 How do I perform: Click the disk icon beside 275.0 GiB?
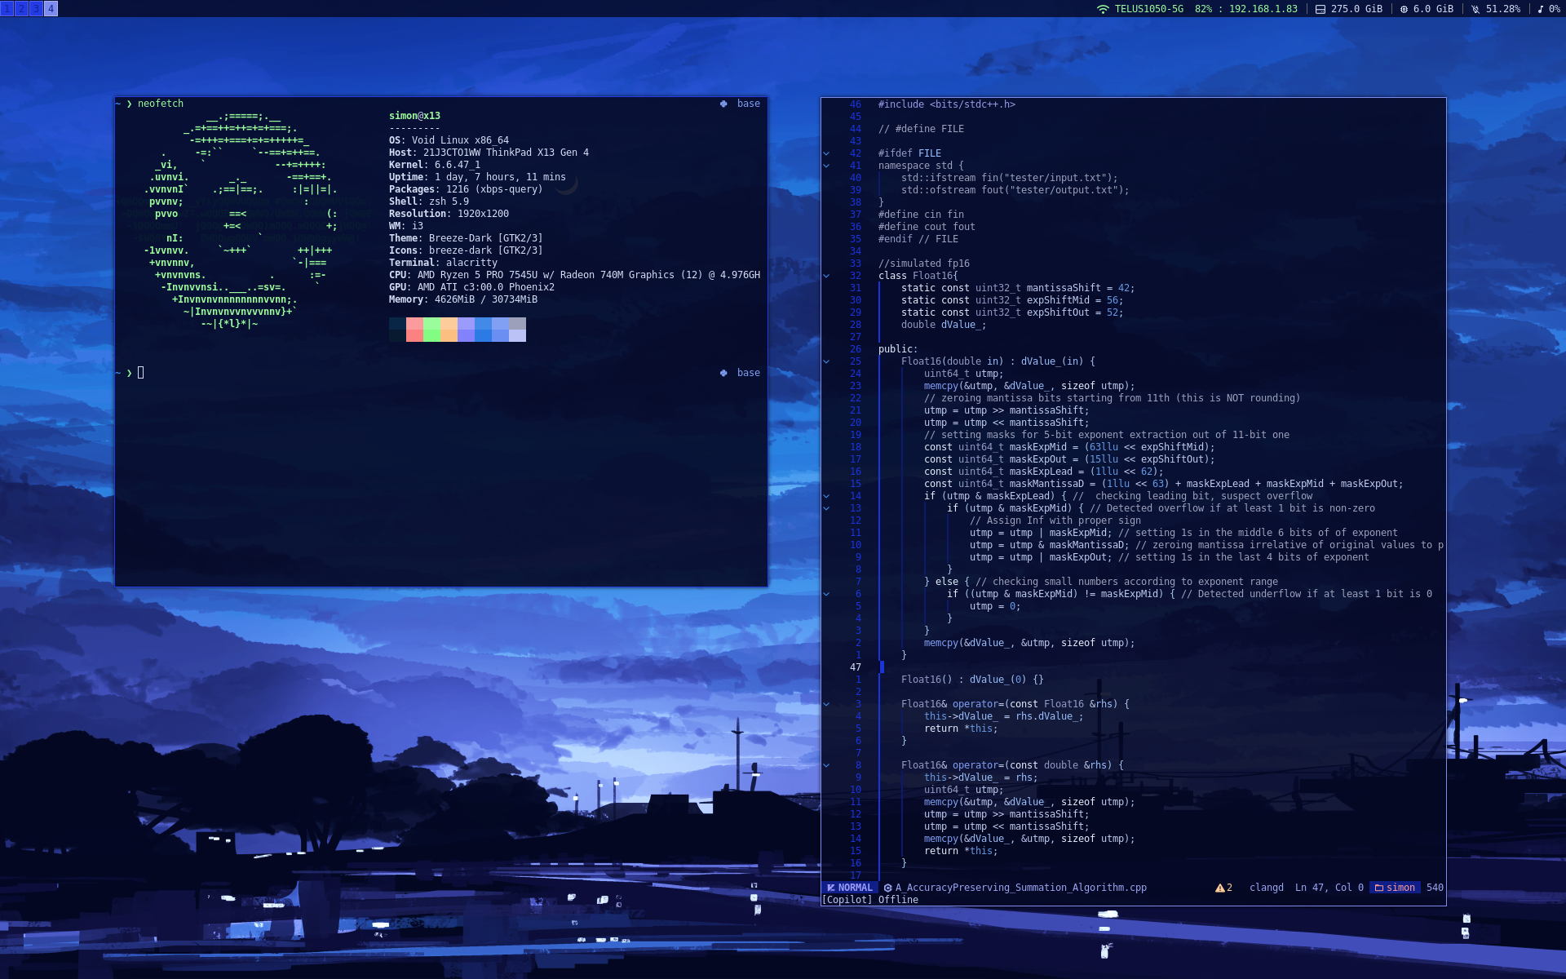[x=1320, y=9]
